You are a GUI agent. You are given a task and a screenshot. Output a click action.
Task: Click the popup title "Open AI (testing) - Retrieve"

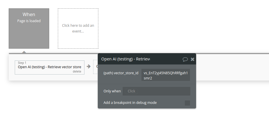tap(125, 59)
